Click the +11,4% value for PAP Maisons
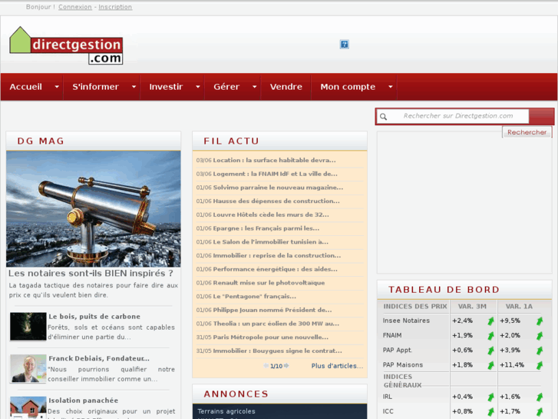 tap(512, 364)
